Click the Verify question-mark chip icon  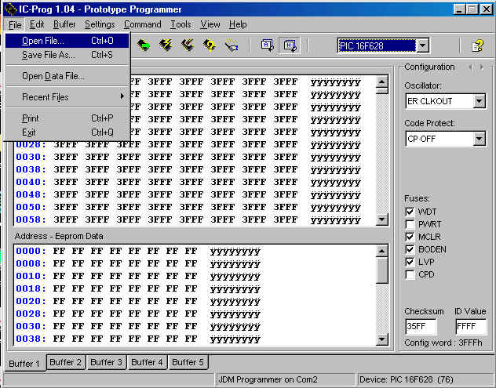pos(209,45)
